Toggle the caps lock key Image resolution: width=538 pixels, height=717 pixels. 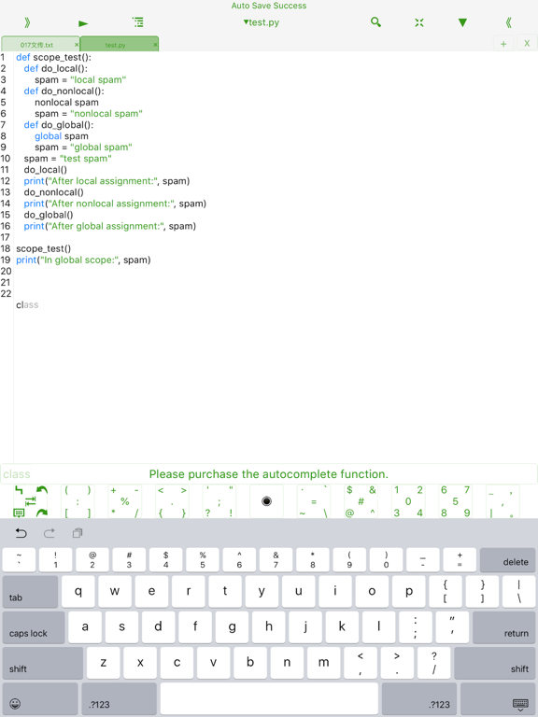(x=34, y=627)
